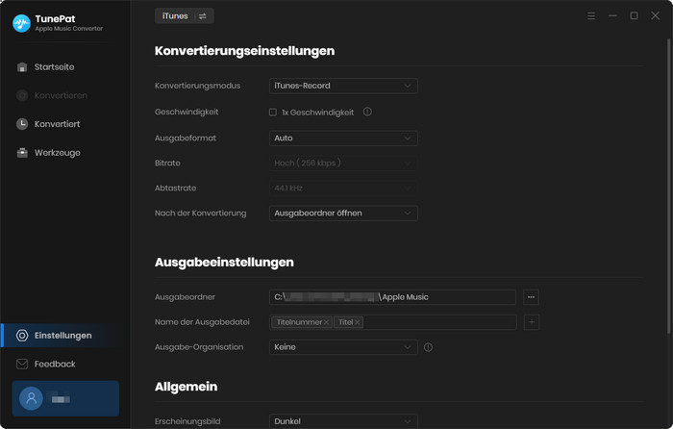Close the TunePat window
This screenshot has width=673, height=429.
[656, 16]
